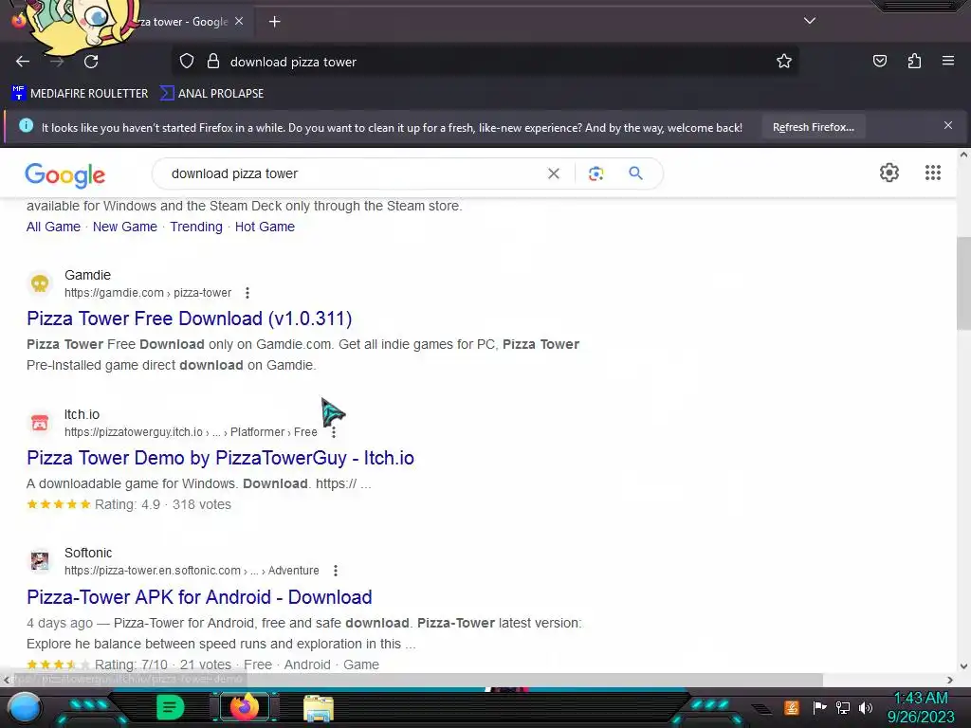This screenshot has width=971, height=728.
Task: Open the second bookmark in bookmarks toolbar
Action: coord(211,94)
